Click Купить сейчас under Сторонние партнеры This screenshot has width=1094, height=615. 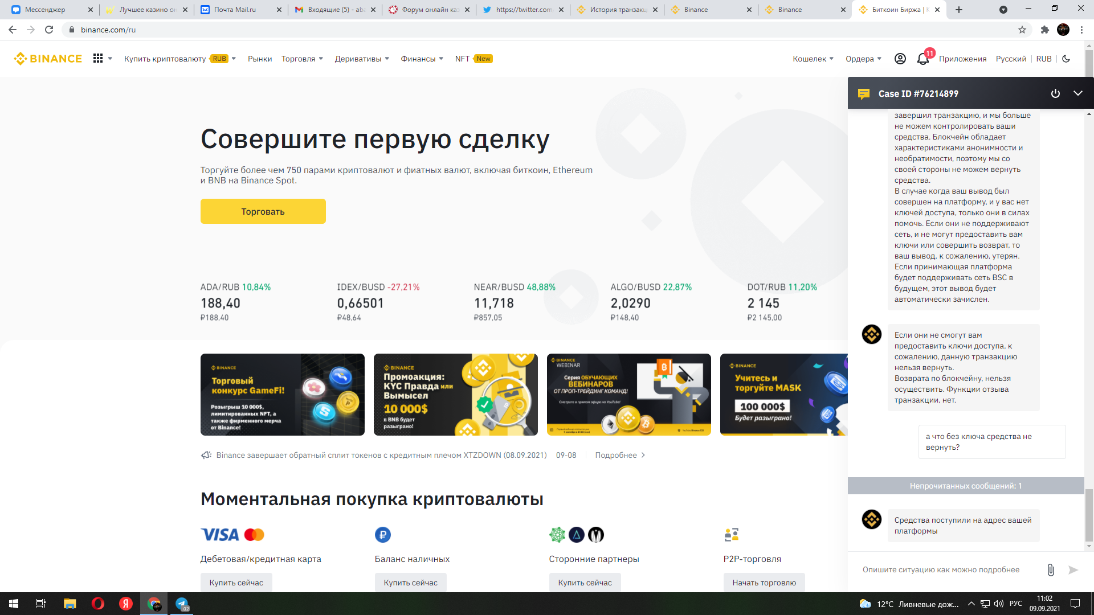pyautogui.click(x=585, y=583)
